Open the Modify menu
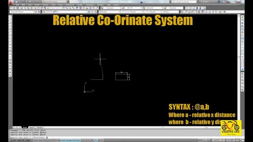The width and height of the screenshot is (253, 142). click(80, 5)
